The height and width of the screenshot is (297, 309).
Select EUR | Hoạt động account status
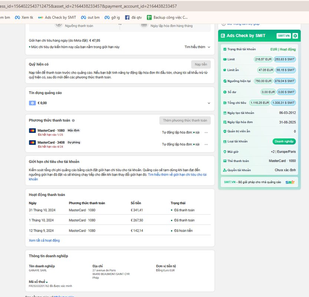pos(283,49)
